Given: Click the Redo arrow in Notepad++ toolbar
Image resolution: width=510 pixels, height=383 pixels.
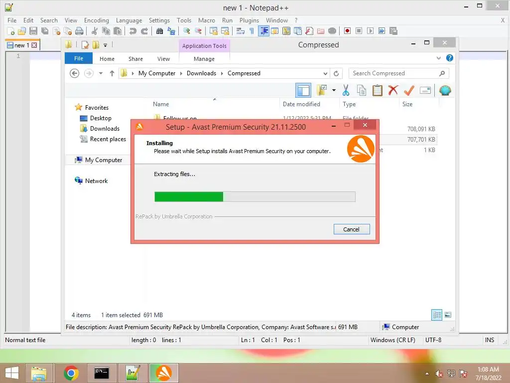Looking at the screenshot, I should 144,31.
